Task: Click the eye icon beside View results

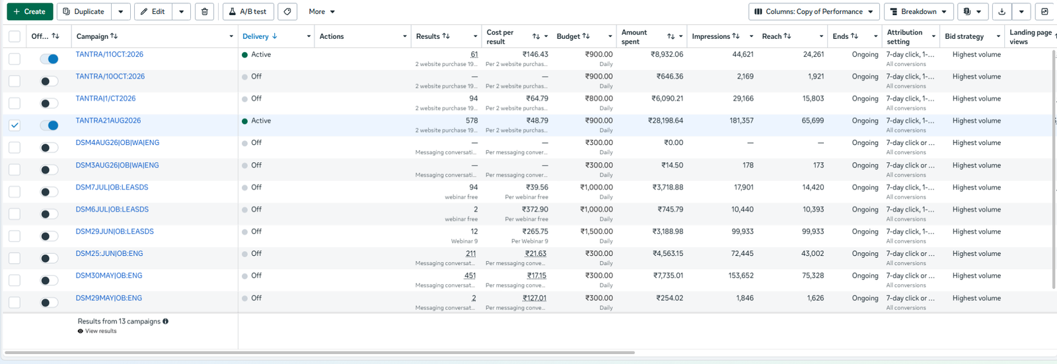Action: (x=81, y=331)
